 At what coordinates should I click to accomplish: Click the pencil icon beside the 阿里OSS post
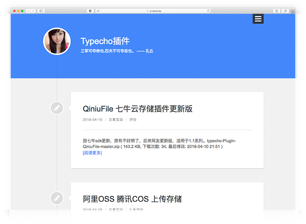[x=57, y=198]
